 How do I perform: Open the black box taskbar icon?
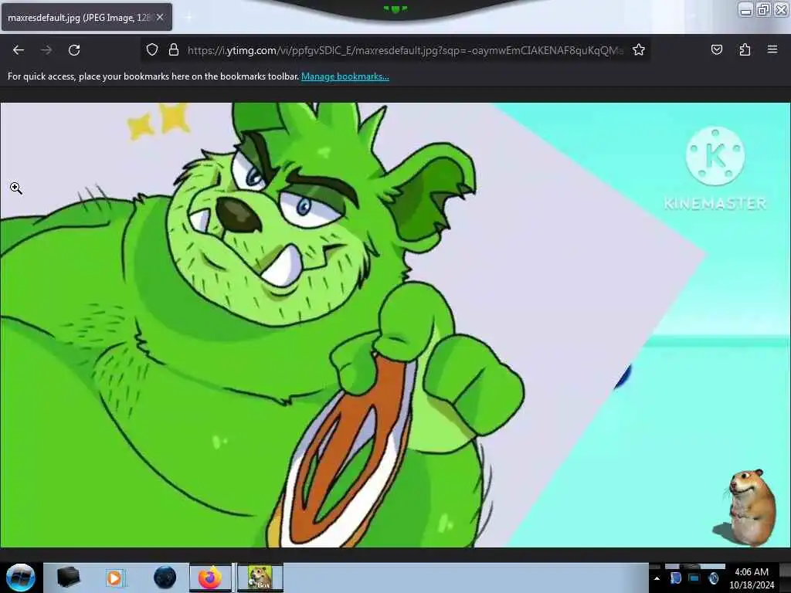(68, 577)
